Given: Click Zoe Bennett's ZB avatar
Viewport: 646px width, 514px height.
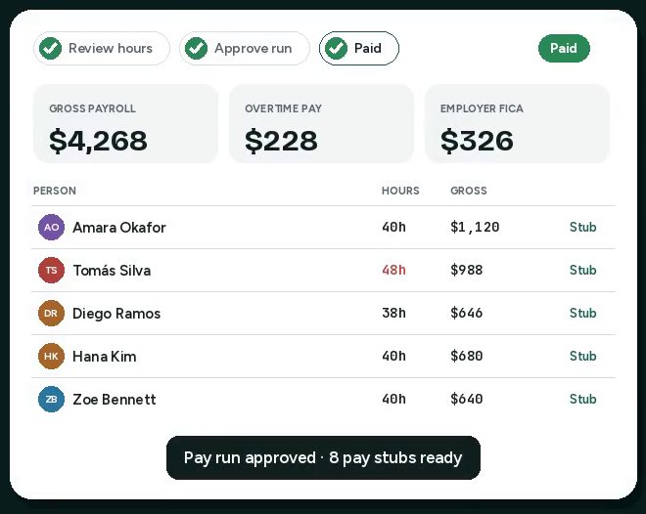Looking at the screenshot, I should pos(51,400).
